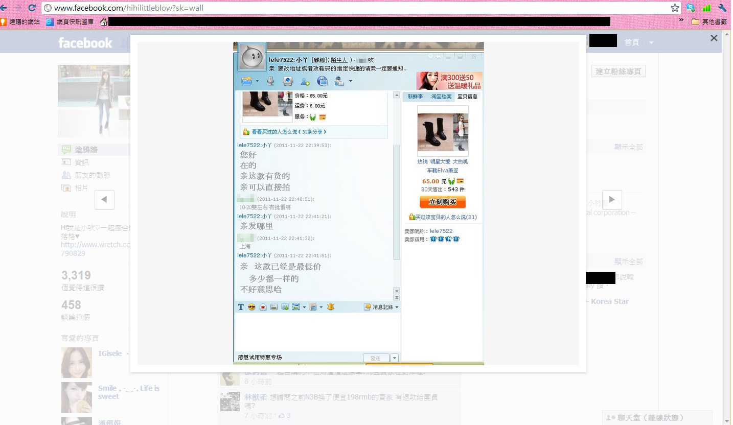Click the Facebook logo
This screenshot has width=733, height=425.
(x=85, y=43)
